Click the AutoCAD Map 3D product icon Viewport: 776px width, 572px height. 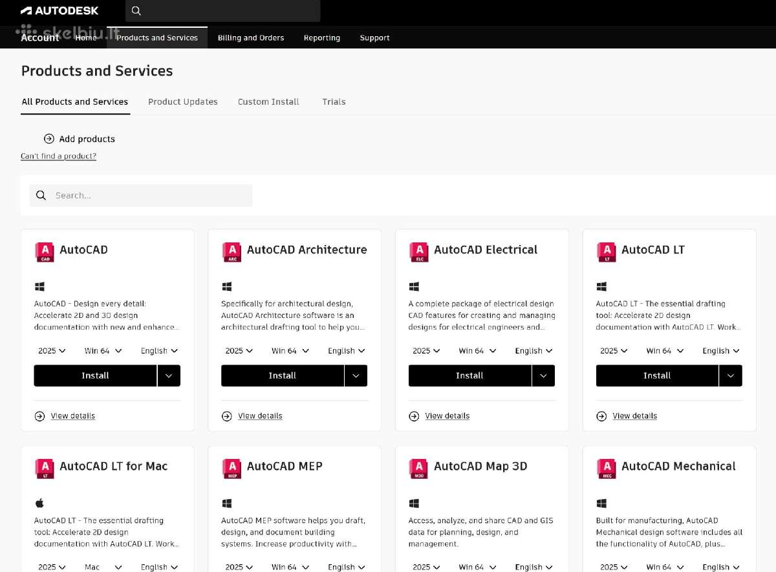pos(419,468)
